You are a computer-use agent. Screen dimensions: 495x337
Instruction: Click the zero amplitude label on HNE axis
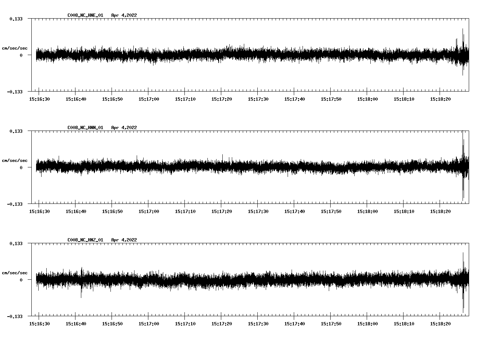point(21,55)
